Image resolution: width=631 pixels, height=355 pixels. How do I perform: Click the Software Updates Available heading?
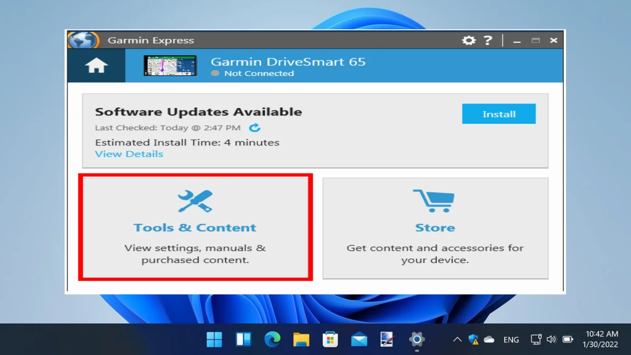point(199,112)
